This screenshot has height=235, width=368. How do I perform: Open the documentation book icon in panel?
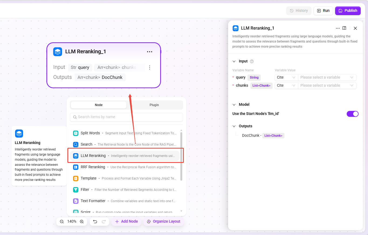point(344,28)
